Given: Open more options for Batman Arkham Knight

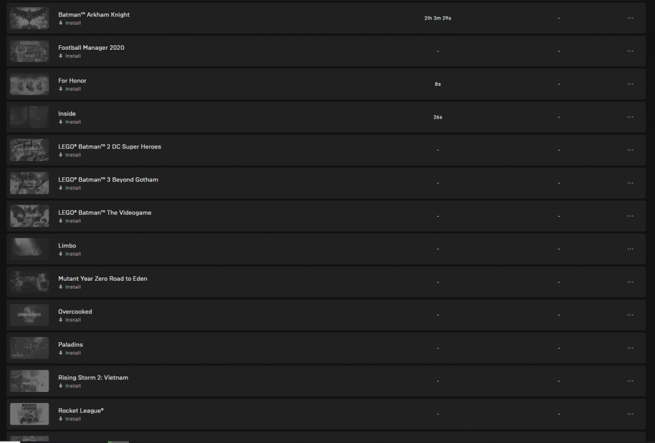Looking at the screenshot, I should click(630, 18).
